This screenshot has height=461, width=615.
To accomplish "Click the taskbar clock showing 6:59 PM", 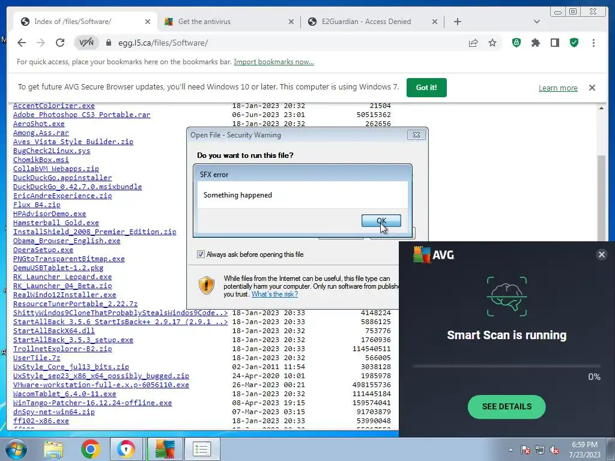I will click(584, 450).
